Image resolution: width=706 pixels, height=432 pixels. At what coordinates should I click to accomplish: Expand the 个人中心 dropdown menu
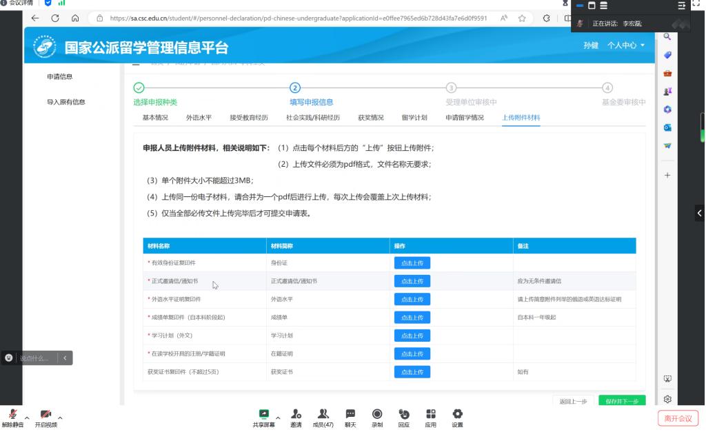point(626,45)
